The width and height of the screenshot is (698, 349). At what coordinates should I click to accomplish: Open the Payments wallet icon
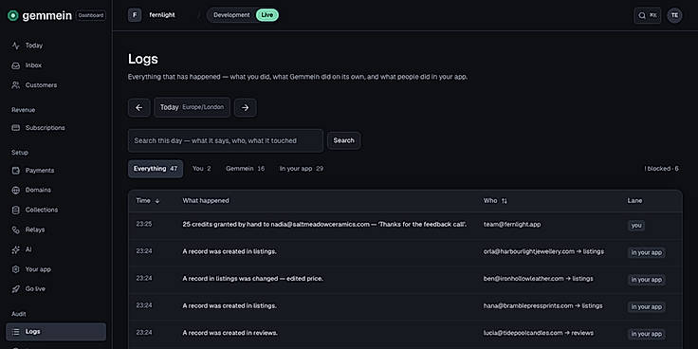(15, 171)
